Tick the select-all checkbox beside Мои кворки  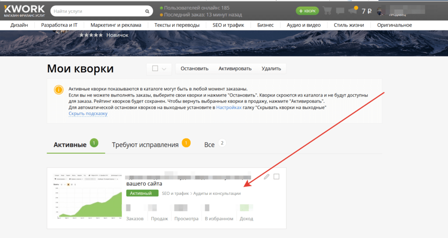155,69
